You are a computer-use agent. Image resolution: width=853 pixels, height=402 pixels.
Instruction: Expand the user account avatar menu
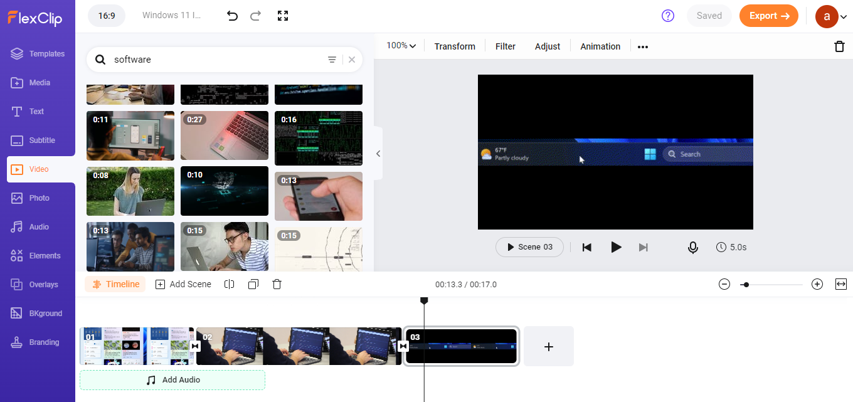[831, 16]
